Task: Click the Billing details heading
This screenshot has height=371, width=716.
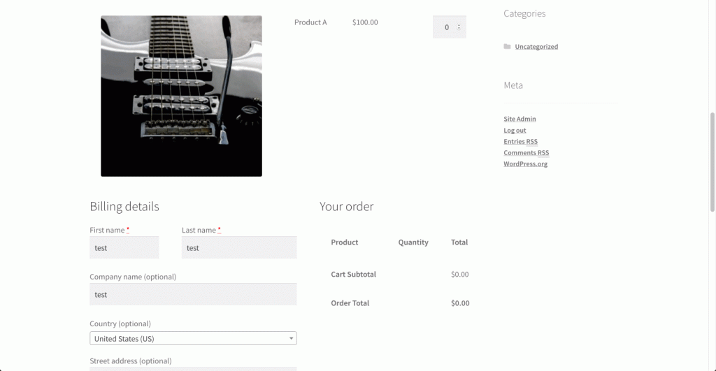Action: tap(124, 207)
